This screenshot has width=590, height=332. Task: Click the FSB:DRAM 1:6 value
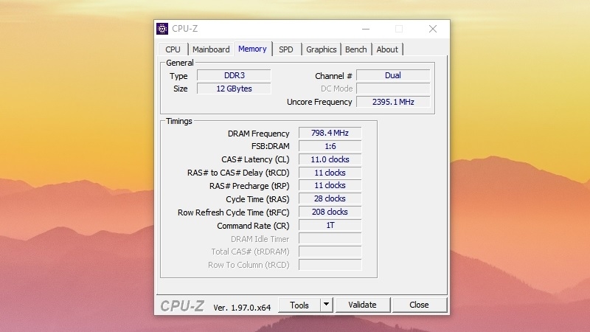330,146
